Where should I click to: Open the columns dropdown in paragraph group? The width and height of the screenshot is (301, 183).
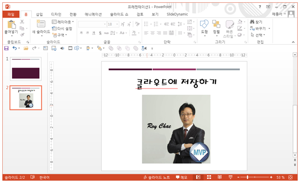[181, 33]
